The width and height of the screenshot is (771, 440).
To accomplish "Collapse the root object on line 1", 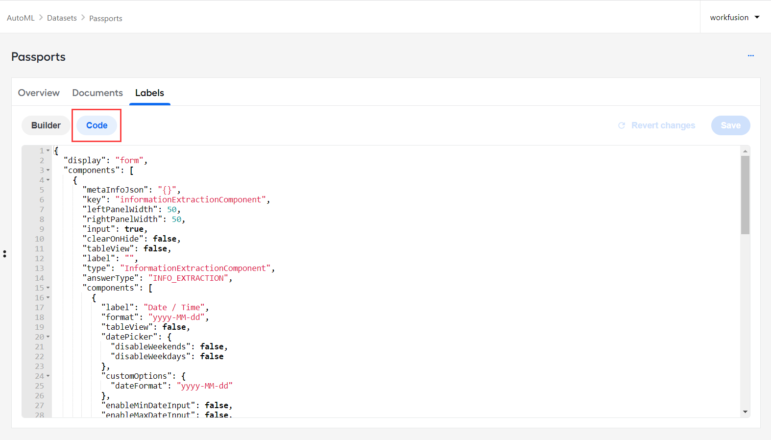I will 48,150.
